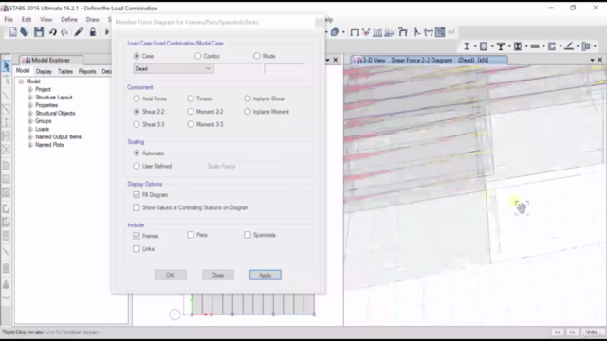Save the model with the floppy disk icon
The height and width of the screenshot is (341, 607).
tap(39, 32)
